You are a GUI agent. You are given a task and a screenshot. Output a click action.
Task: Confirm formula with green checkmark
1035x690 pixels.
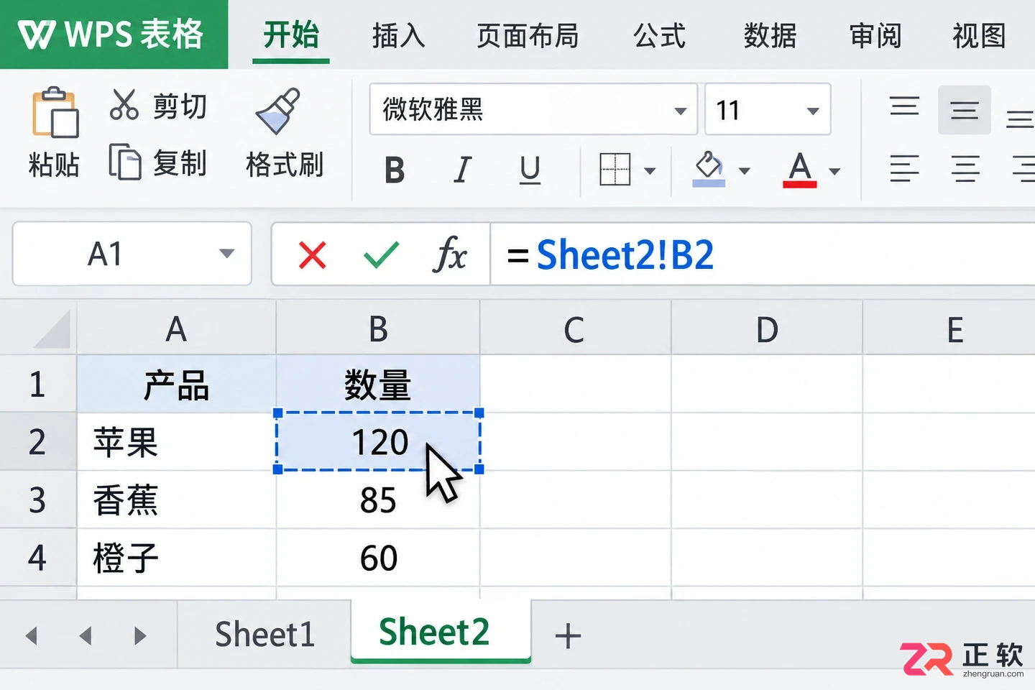pos(382,254)
